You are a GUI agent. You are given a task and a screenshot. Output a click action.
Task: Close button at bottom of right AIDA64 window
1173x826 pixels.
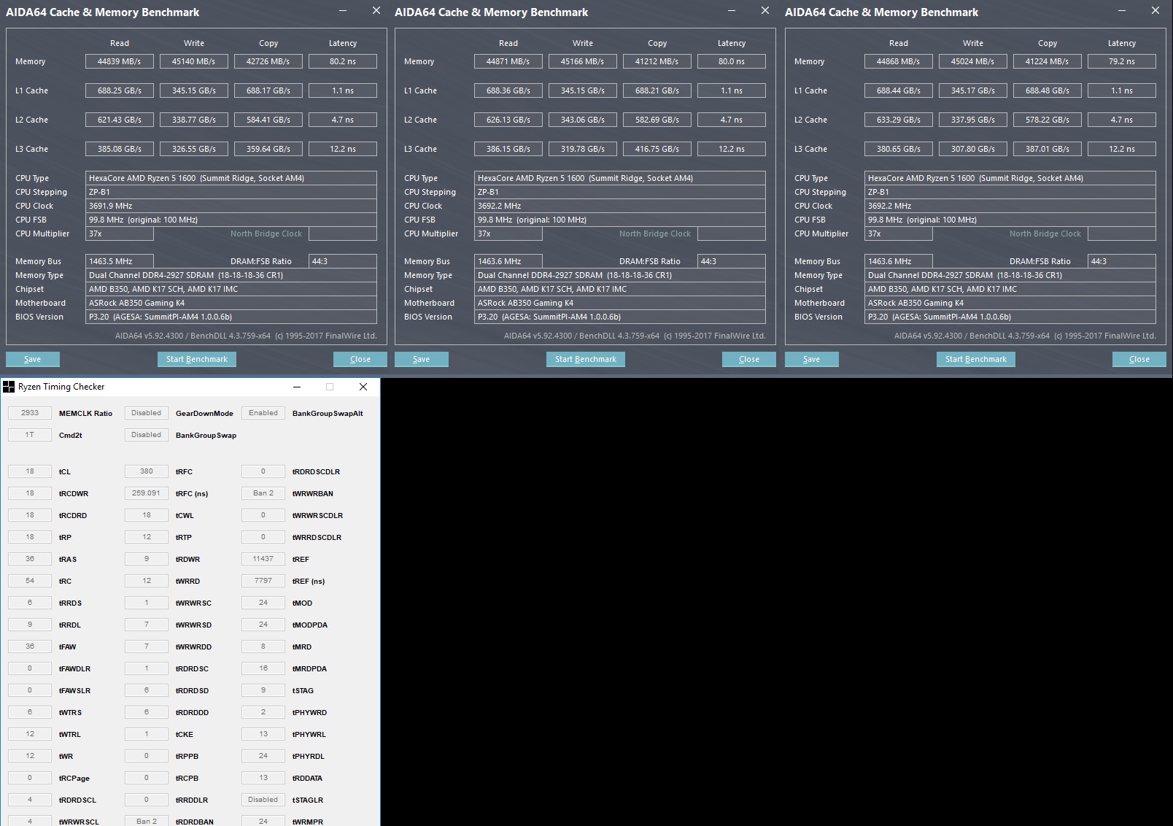tap(1139, 359)
